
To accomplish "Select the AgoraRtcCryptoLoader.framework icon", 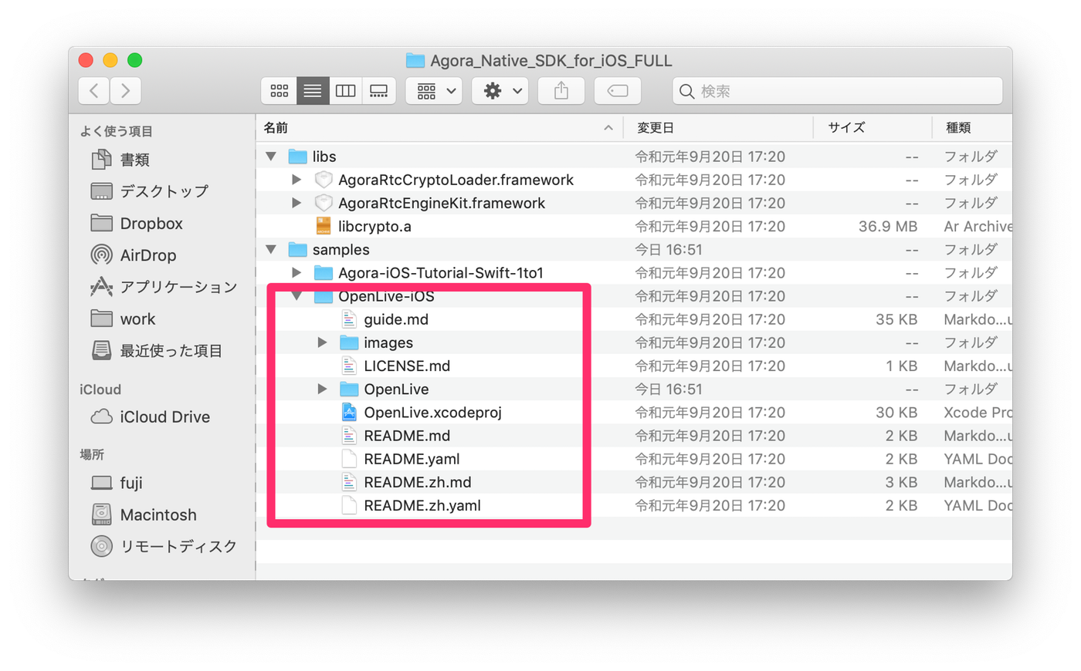I will (x=324, y=180).
